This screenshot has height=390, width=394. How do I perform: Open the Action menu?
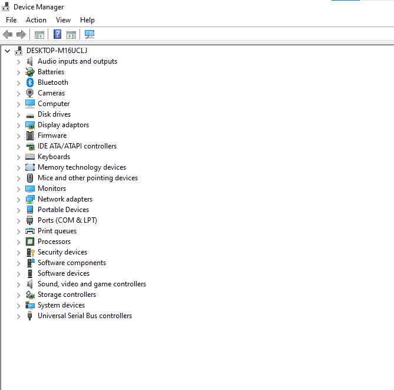[36, 20]
